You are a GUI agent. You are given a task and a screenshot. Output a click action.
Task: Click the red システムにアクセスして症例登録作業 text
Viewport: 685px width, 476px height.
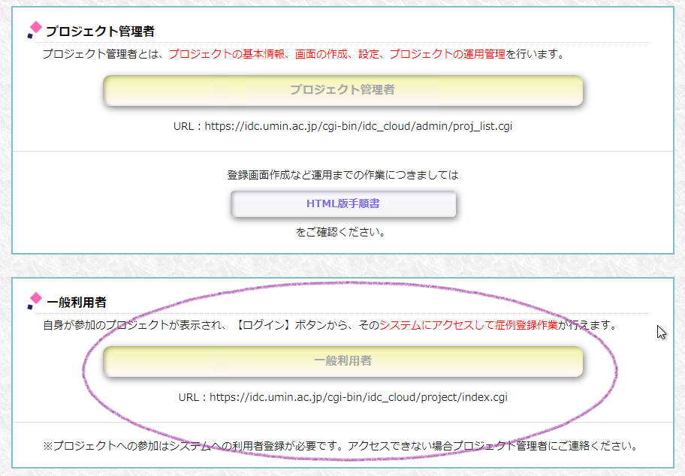click(468, 325)
